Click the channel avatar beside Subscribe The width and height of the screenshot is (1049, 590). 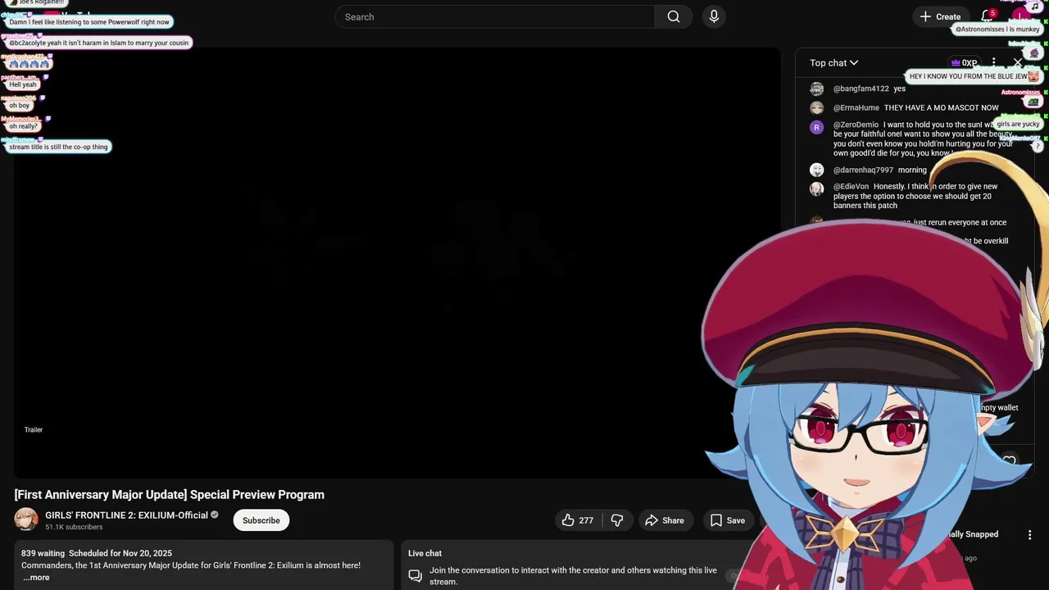(x=26, y=520)
